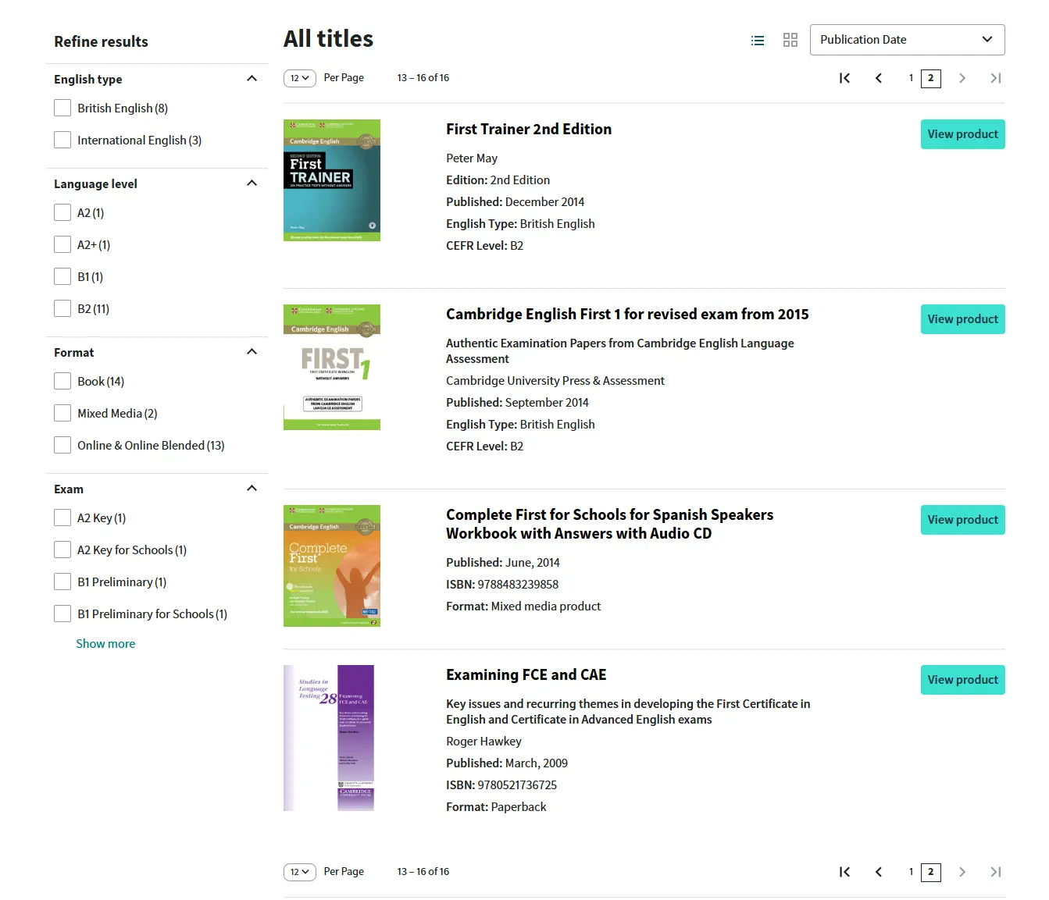
Task: Go to page 1 in top pagination
Action: pyautogui.click(x=911, y=78)
